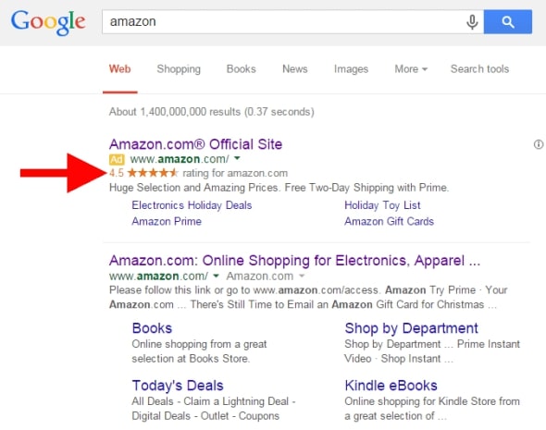Click the microphone voice search icon
The image size is (546, 430).
[x=472, y=22]
